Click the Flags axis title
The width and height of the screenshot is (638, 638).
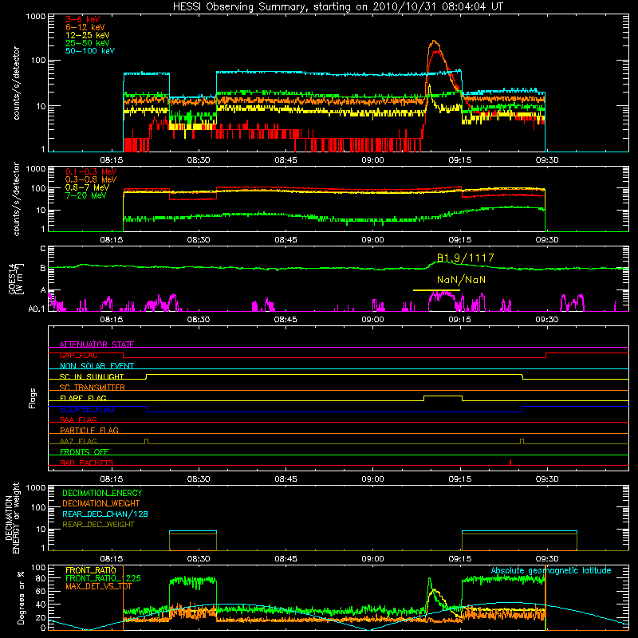[x=33, y=398]
